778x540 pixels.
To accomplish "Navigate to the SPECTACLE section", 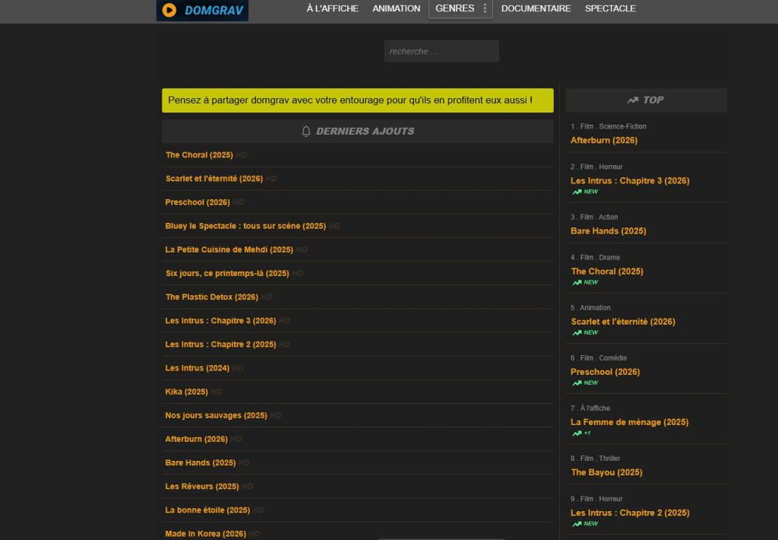I will pyautogui.click(x=610, y=8).
